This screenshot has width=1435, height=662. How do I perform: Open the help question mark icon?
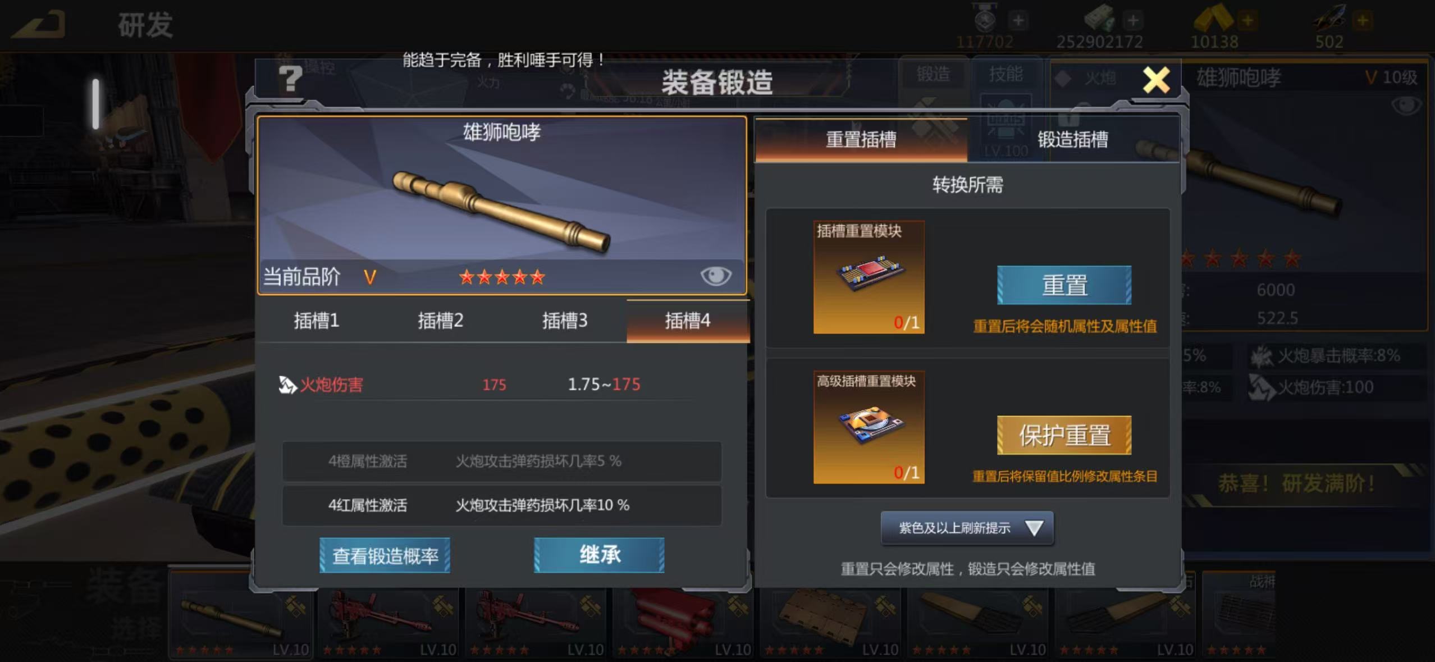pos(290,79)
